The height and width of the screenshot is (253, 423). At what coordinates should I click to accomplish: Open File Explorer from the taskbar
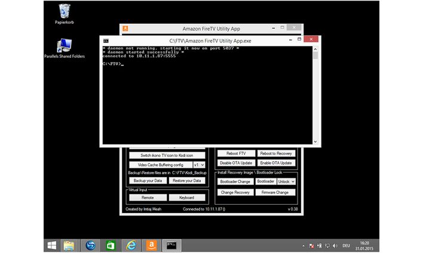pyautogui.click(x=69, y=245)
